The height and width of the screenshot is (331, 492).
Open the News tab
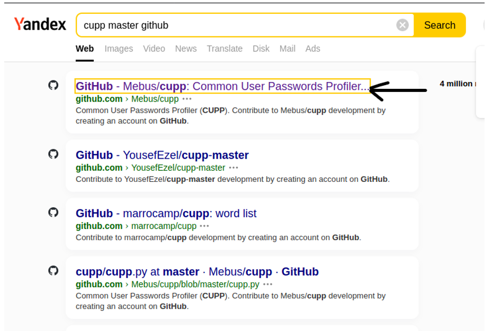coord(186,49)
